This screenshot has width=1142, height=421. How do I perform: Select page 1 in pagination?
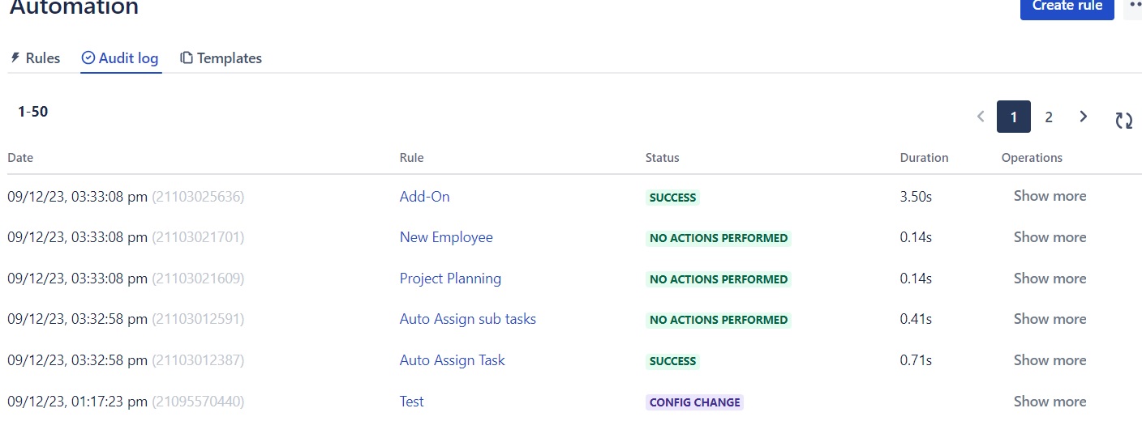[1014, 117]
